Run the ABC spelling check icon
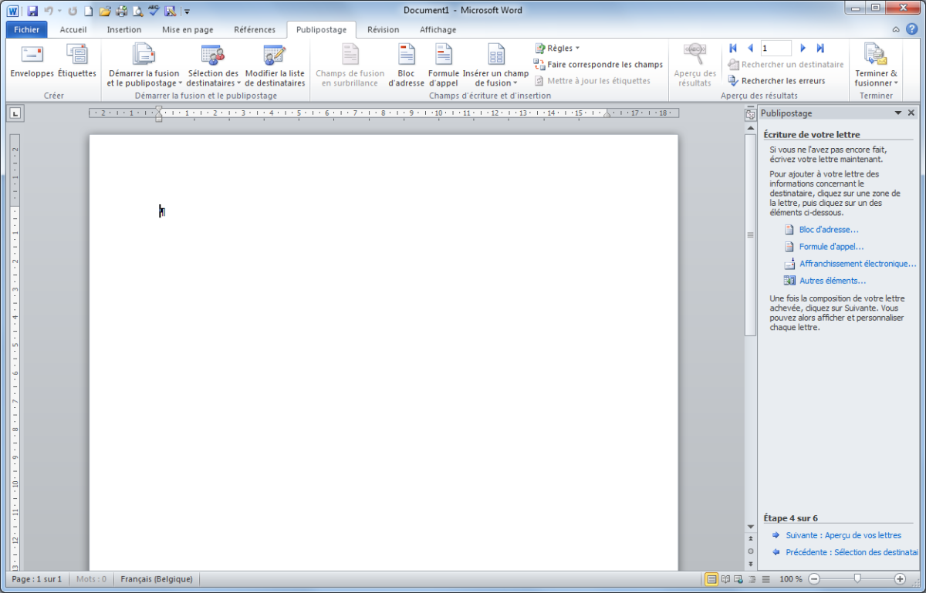 coord(154,11)
